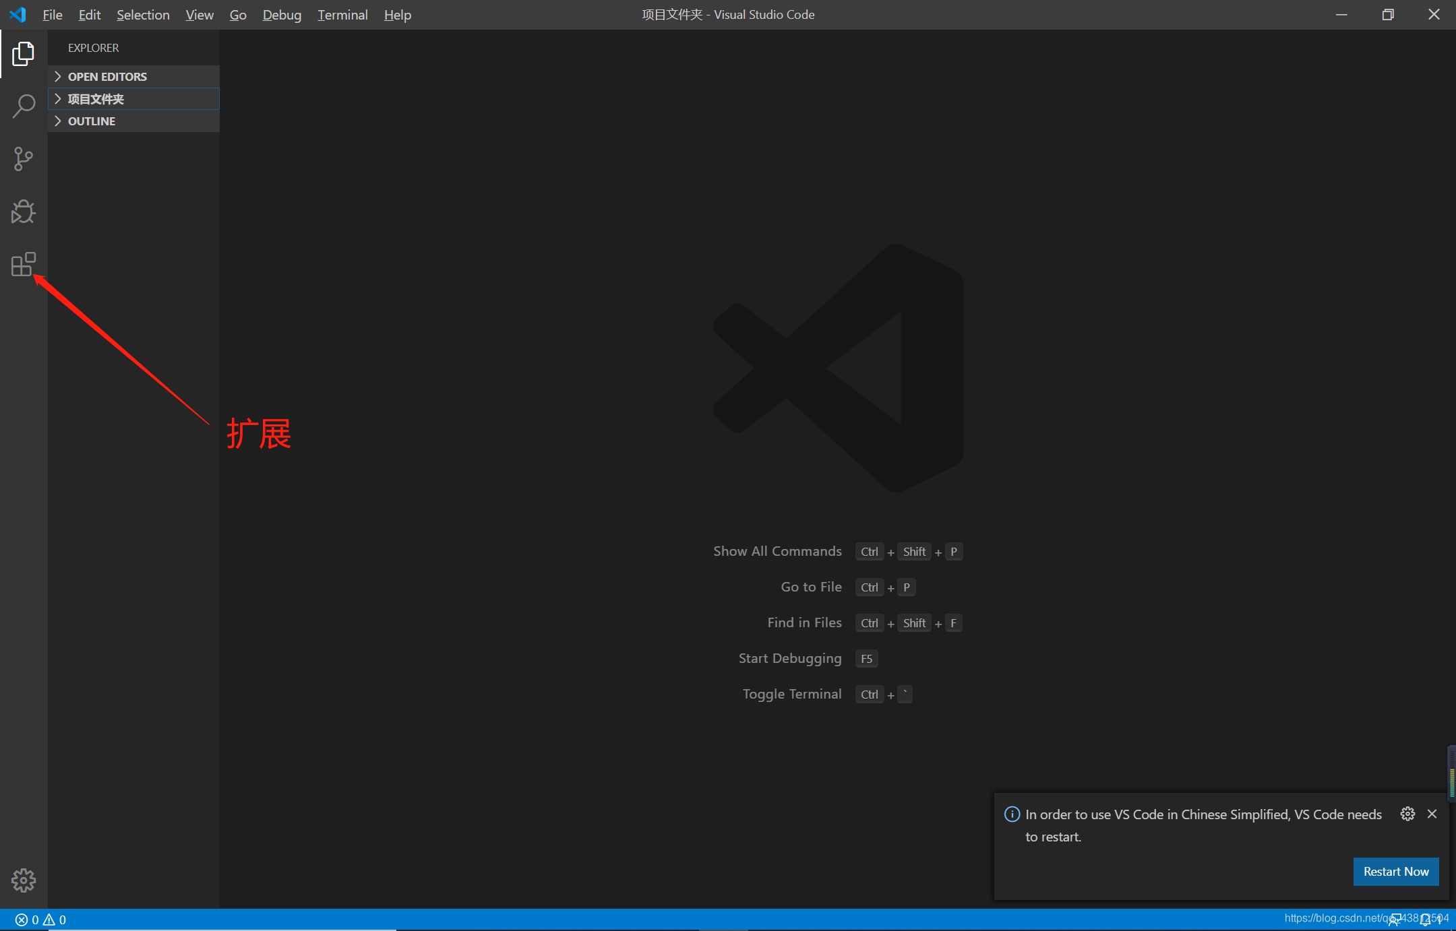Image resolution: width=1456 pixels, height=931 pixels.
Task: Click the F5 key label
Action: (866, 659)
